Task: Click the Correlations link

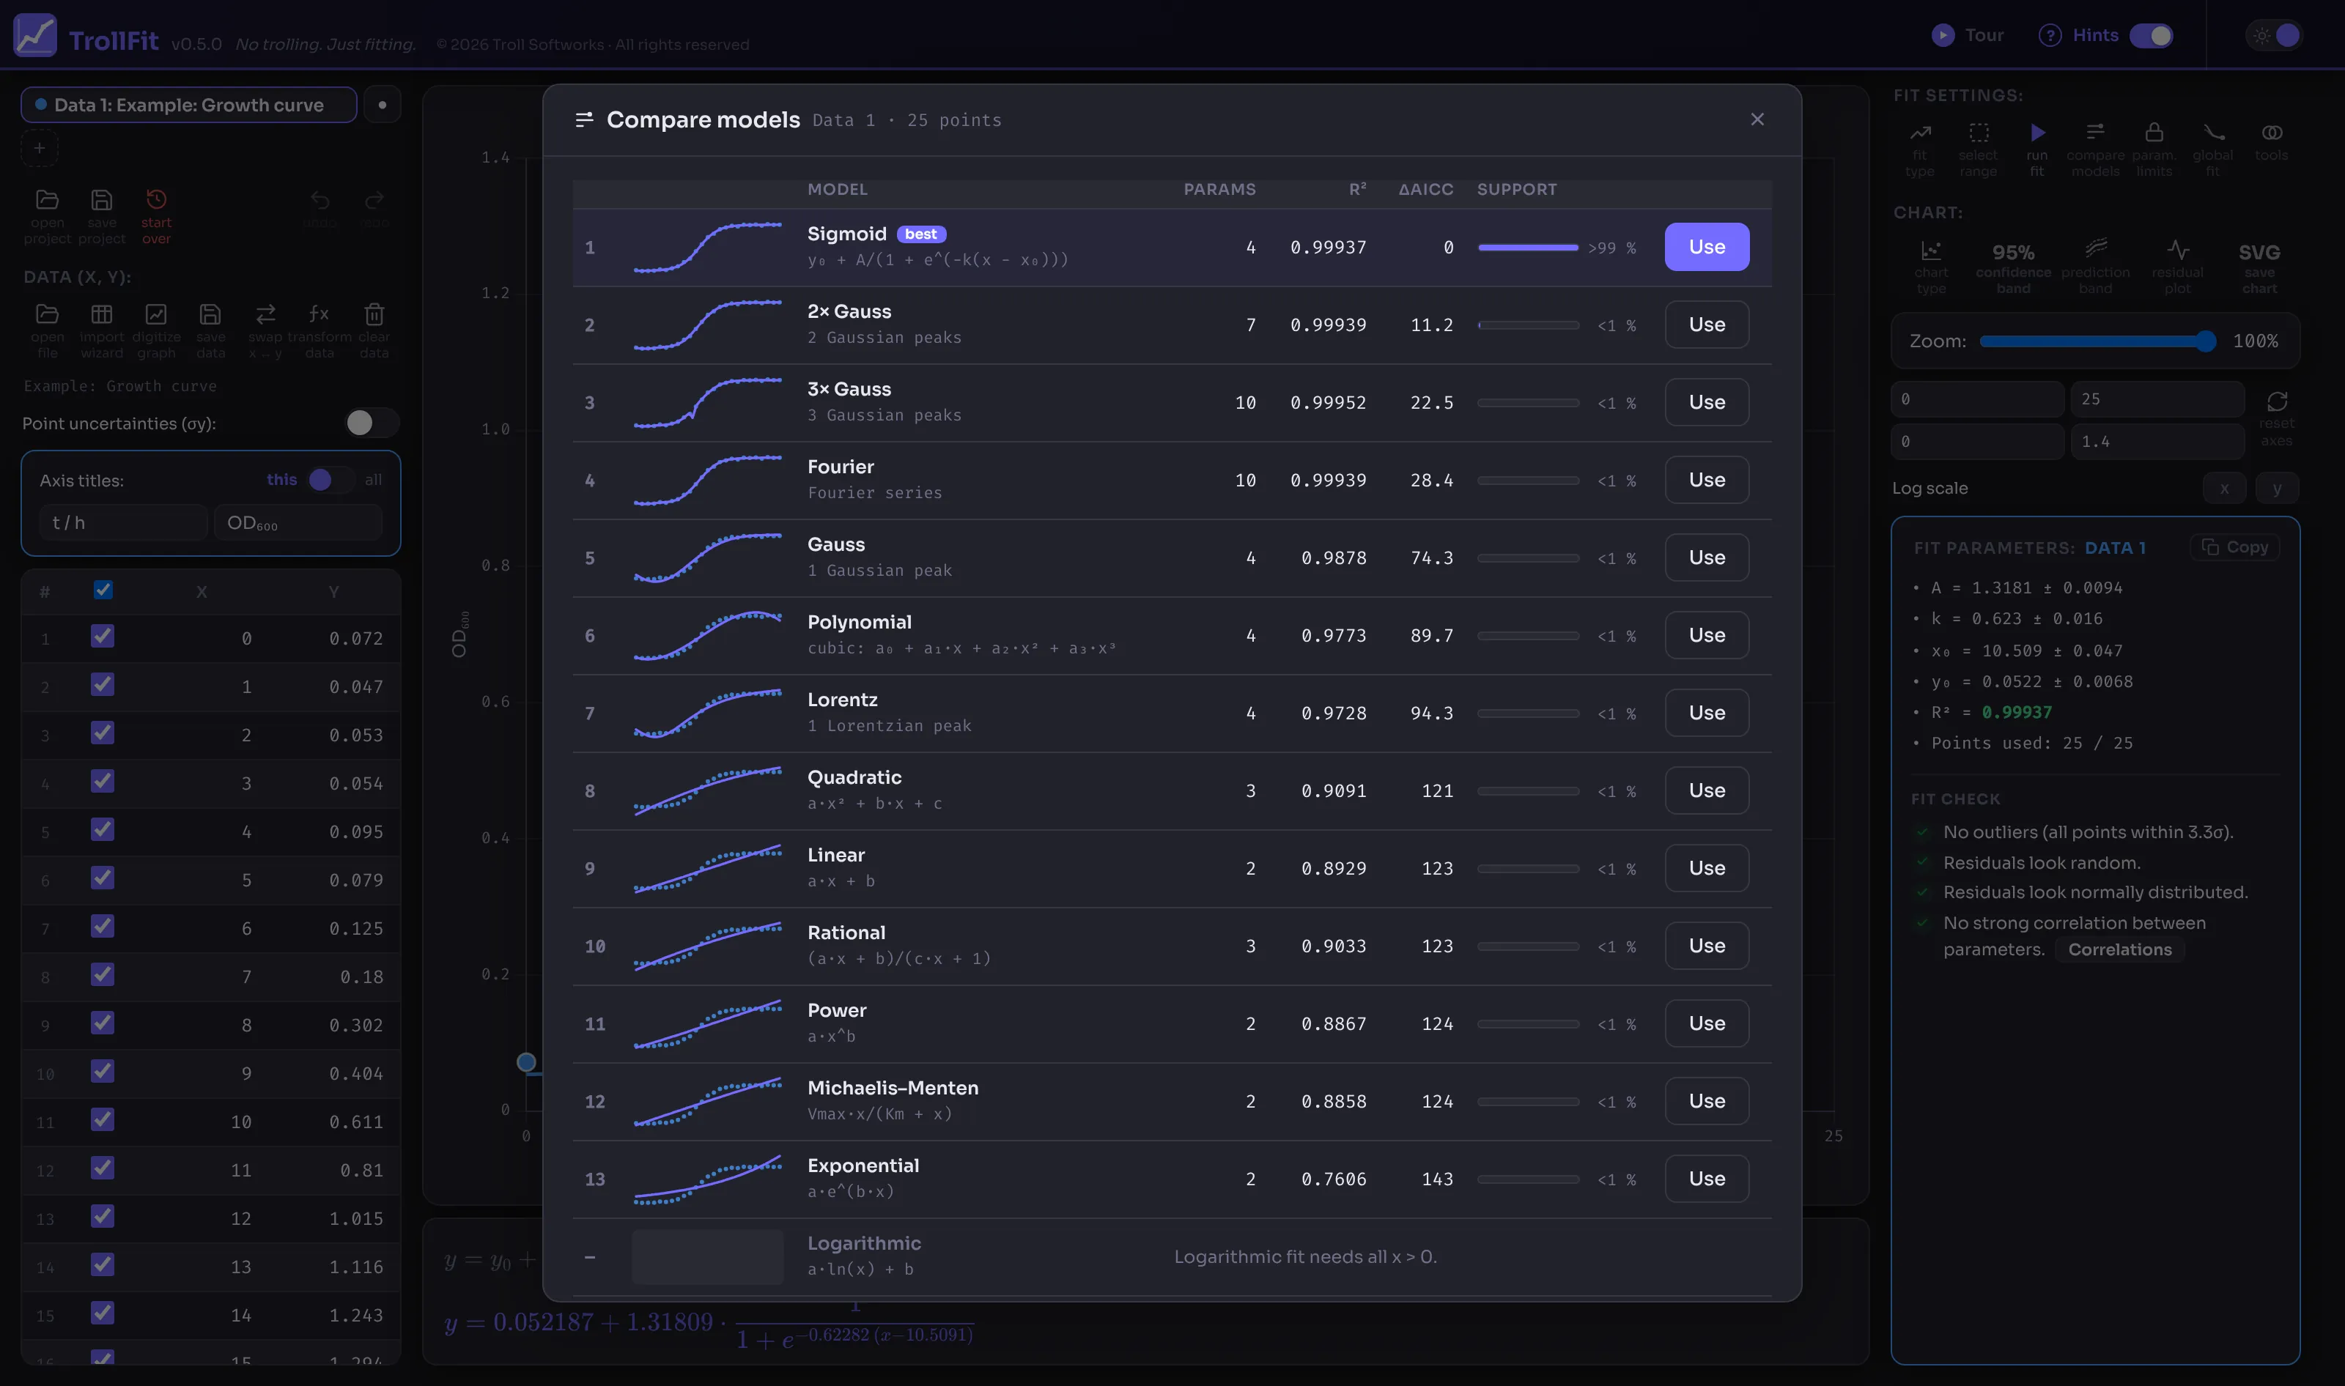Action: coord(2119,950)
